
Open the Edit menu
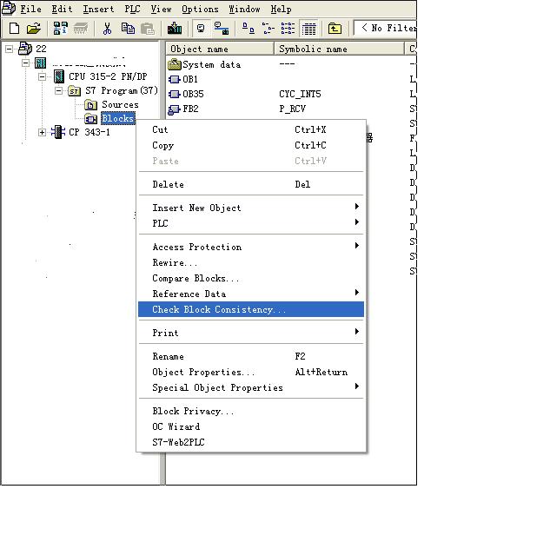tap(62, 9)
